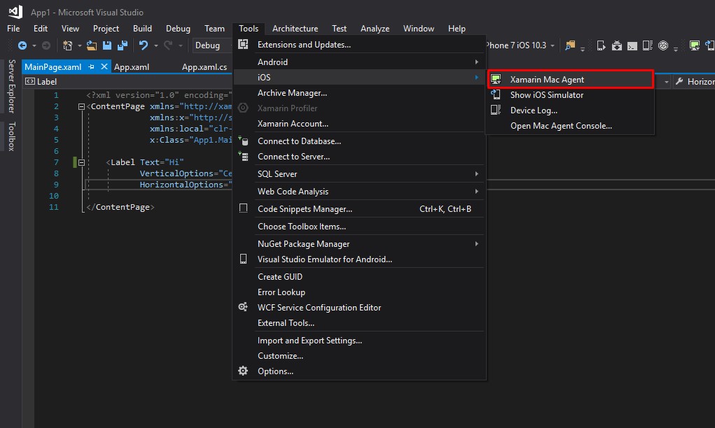The height and width of the screenshot is (428, 715).
Task: Click line number 10 in editor gutter
Action: (x=54, y=196)
